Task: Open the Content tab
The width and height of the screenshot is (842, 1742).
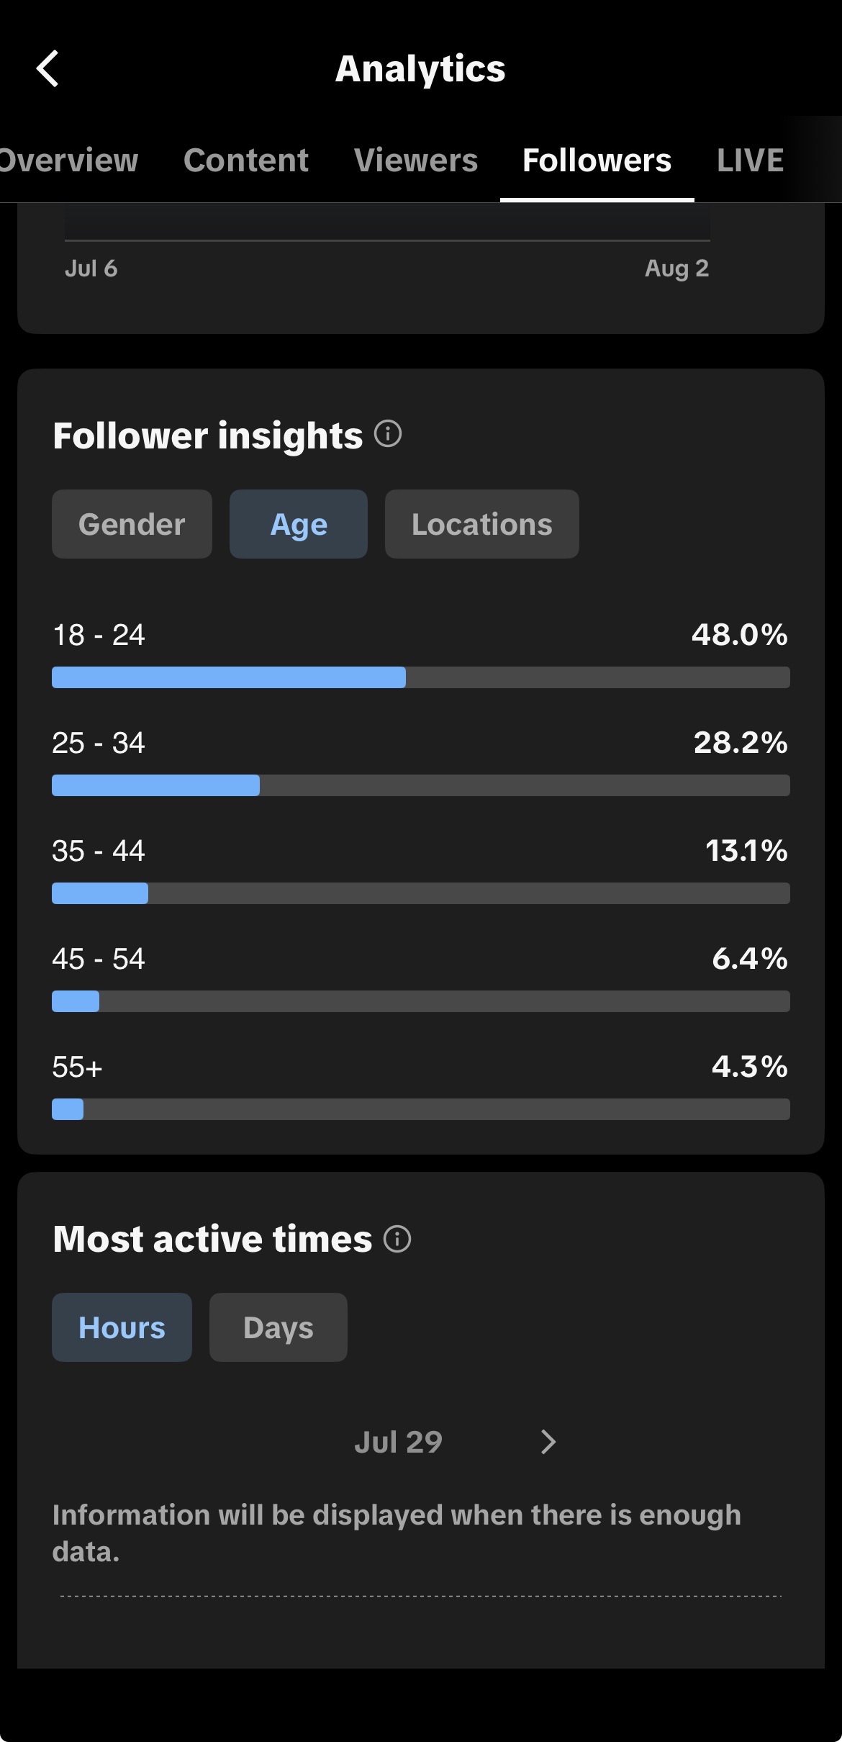Action: pyautogui.click(x=246, y=160)
